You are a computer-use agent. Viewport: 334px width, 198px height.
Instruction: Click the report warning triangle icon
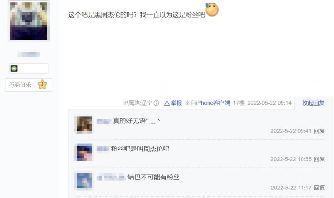pyautogui.click(x=167, y=103)
